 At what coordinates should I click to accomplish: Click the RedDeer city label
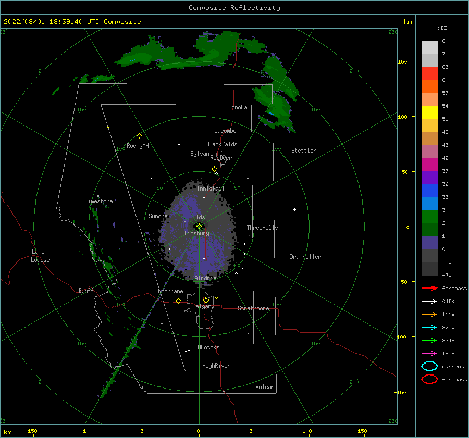pos(221,158)
